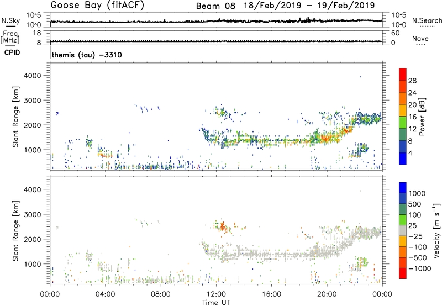Viewport: 442px width, 306px height.
Task: Click the '3000' tick on the power panel
Action: [x=32, y=101]
